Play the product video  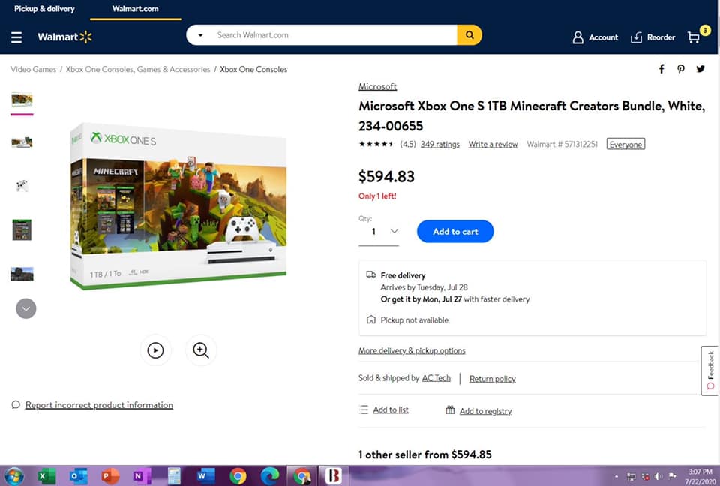156,350
